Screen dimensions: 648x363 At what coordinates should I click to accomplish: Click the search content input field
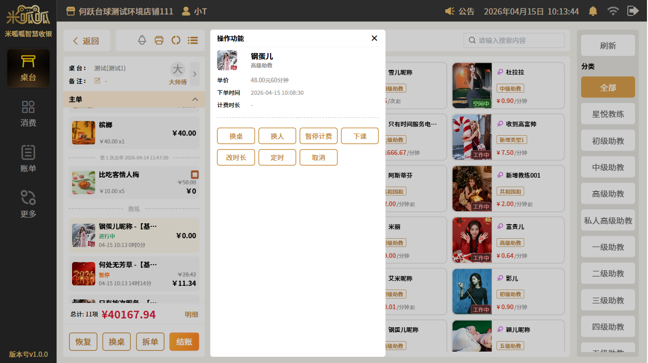(x=518, y=40)
